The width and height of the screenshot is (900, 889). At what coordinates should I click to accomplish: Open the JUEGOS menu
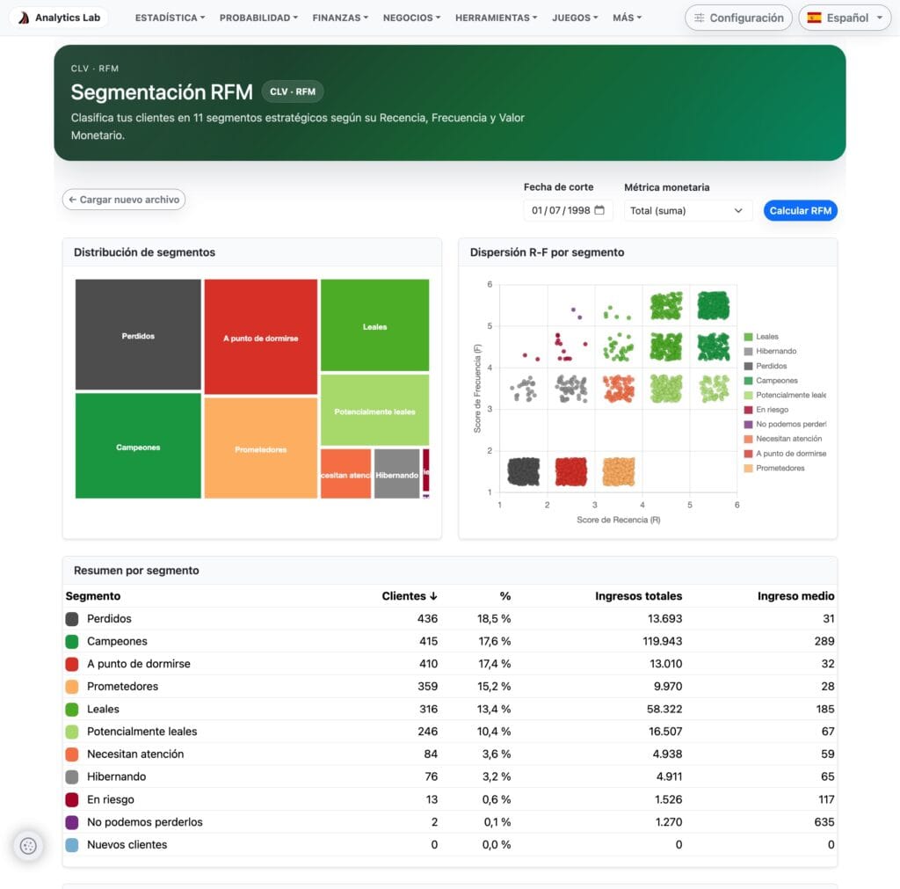coord(575,18)
